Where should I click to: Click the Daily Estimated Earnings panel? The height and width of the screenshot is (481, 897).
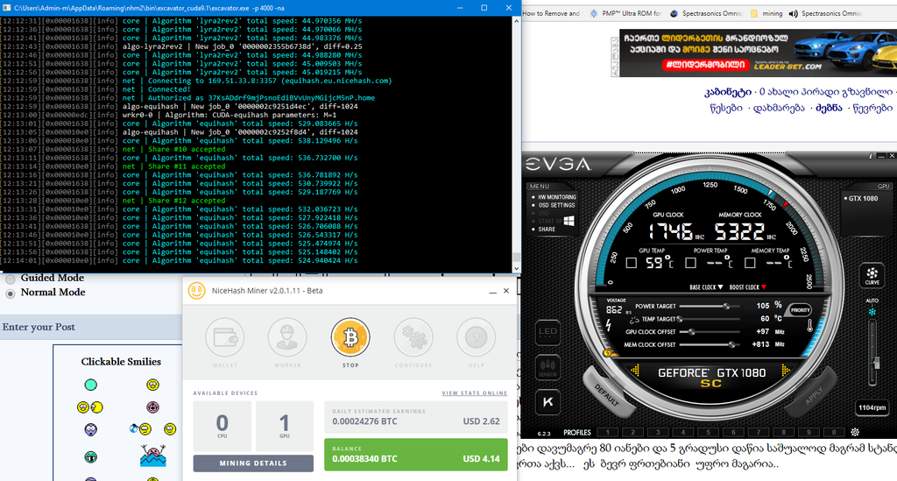point(415,417)
